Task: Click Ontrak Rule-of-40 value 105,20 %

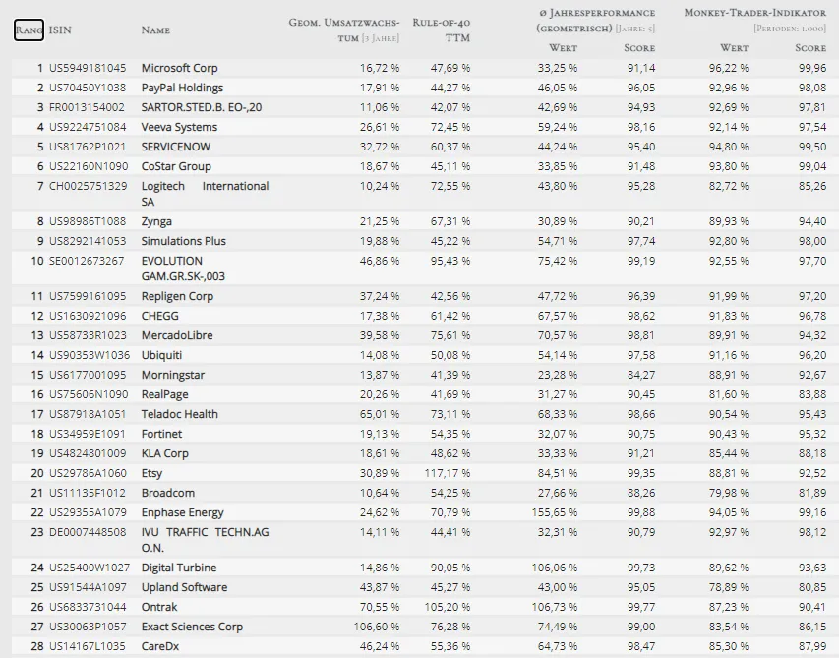Action: coord(448,607)
